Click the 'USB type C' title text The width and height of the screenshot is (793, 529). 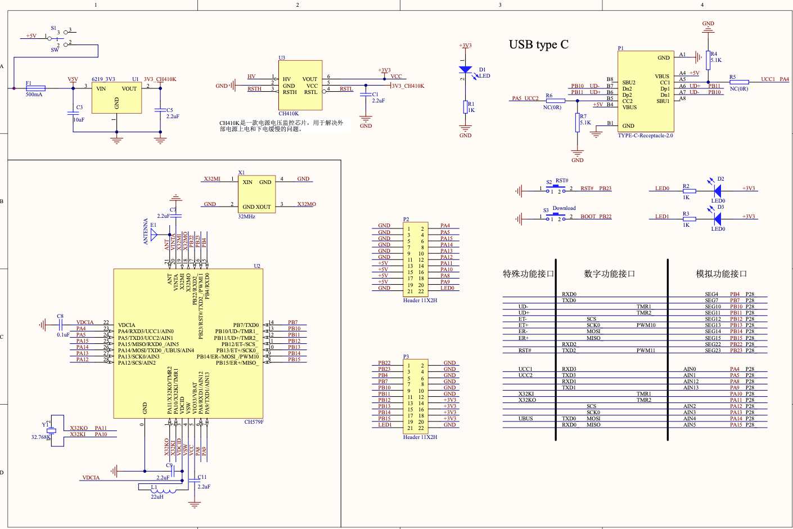click(539, 44)
